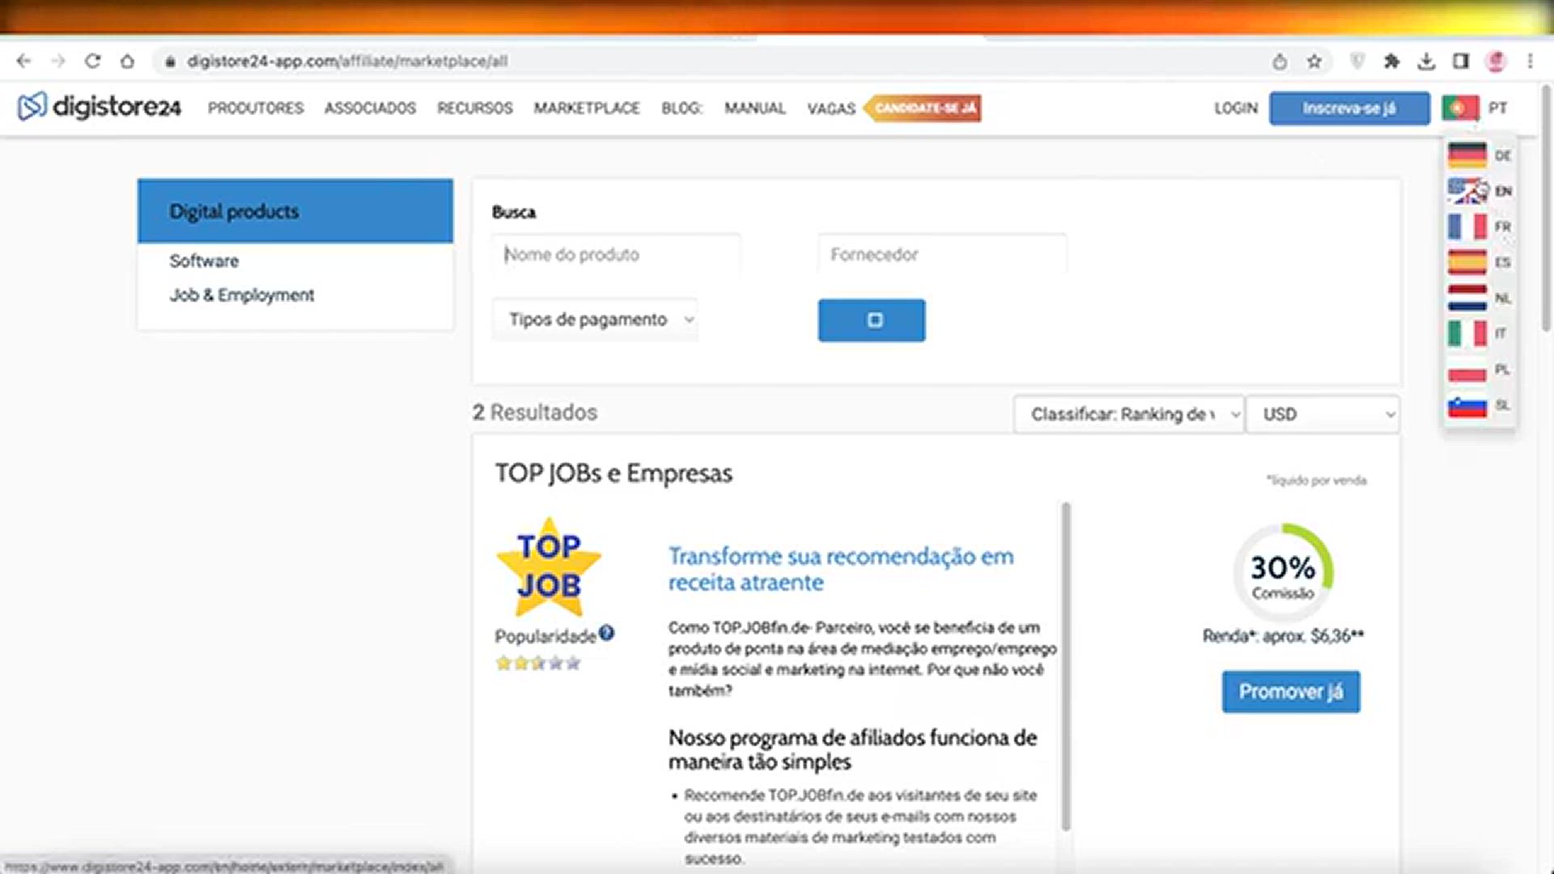
Task: Click the share page icon in address bar
Action: (1280, 62)
